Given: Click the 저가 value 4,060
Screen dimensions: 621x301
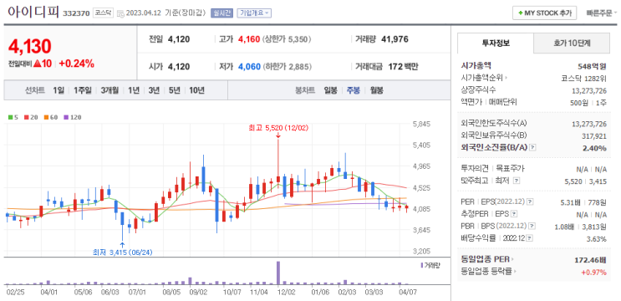Looking at the screenshot, I should 249,67.
